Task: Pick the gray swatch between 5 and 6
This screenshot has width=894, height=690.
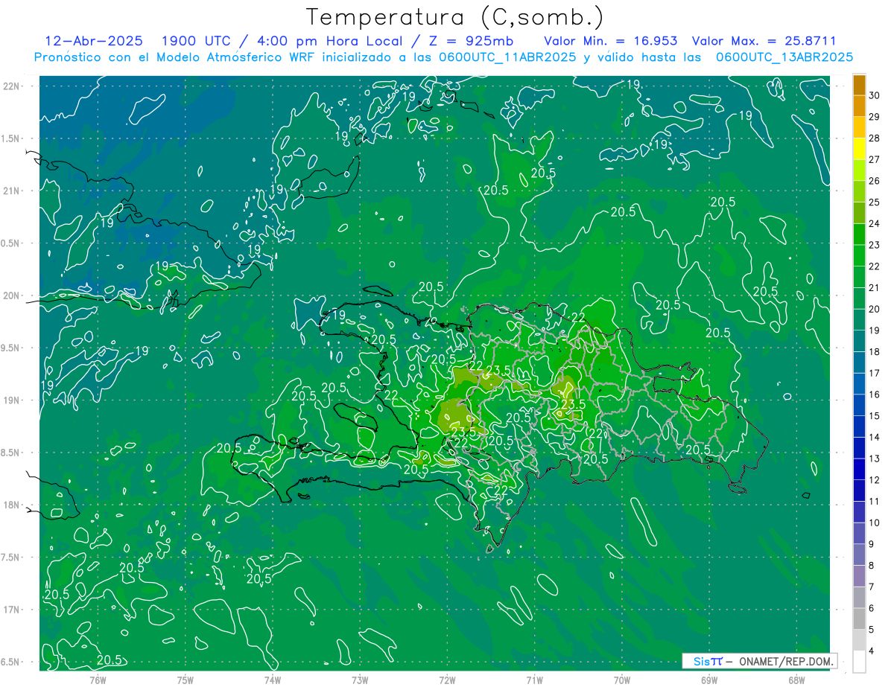Action: [x=859, y=619]
